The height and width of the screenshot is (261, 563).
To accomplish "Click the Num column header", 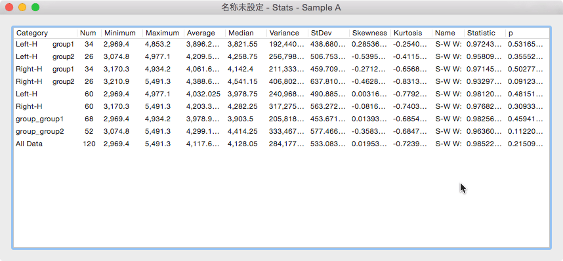I will click(89, 33).
